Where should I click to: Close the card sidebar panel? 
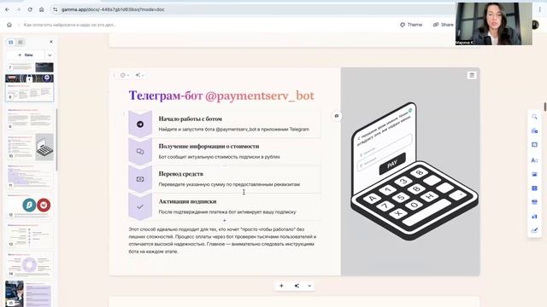tap(51, 42)
